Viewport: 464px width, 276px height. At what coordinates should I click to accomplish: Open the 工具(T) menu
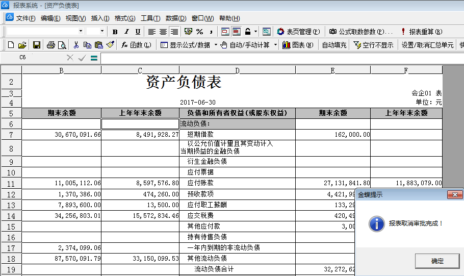(x=150, y=18)
